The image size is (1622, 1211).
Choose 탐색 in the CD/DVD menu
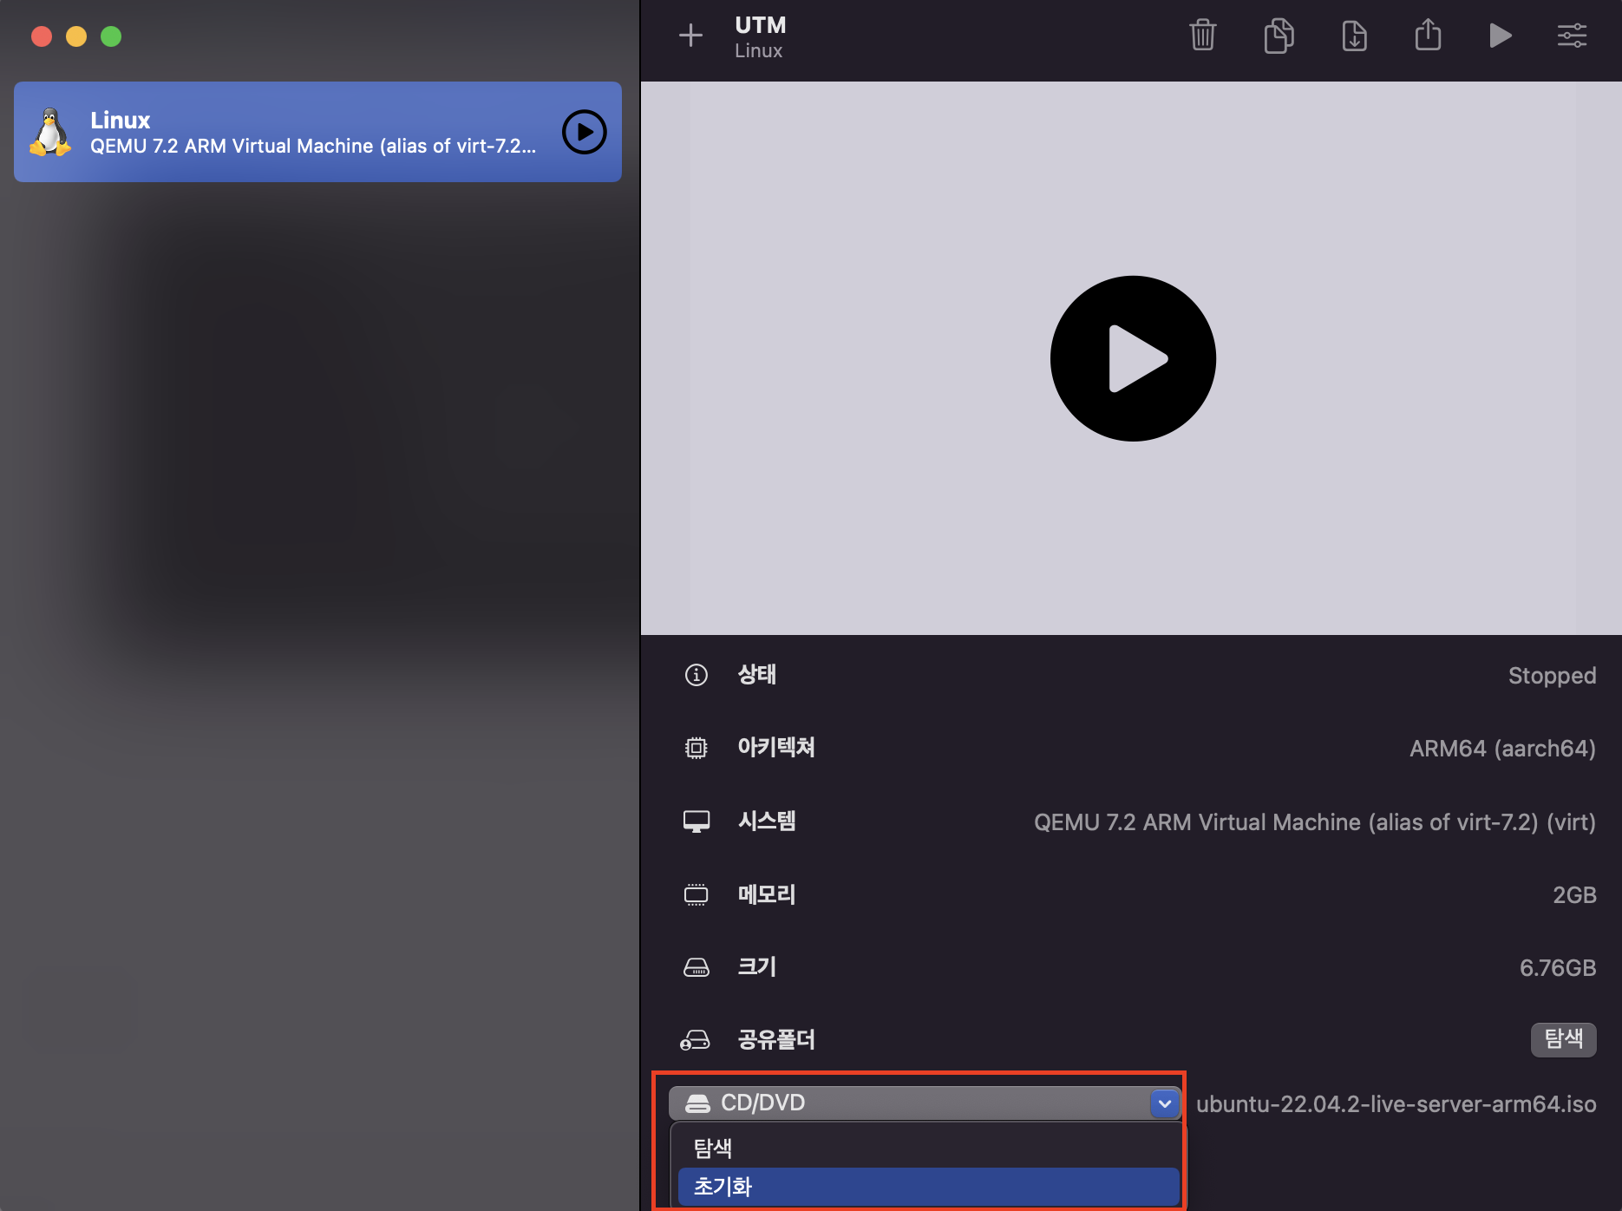tap(926, 1148)
